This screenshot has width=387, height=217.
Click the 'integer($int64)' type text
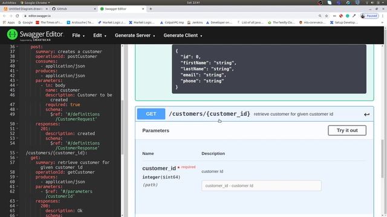[x=161, y=177]
